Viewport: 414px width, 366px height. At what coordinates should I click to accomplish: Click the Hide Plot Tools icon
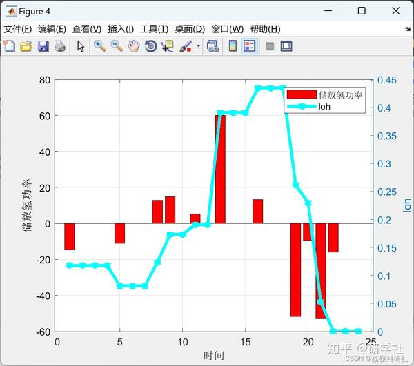tap(270, 47)
